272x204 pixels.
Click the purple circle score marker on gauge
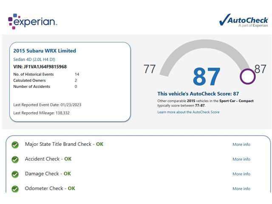tap(247, 76)
